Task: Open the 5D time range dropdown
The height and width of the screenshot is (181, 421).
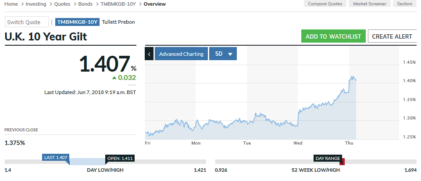Action: point(223,54)
